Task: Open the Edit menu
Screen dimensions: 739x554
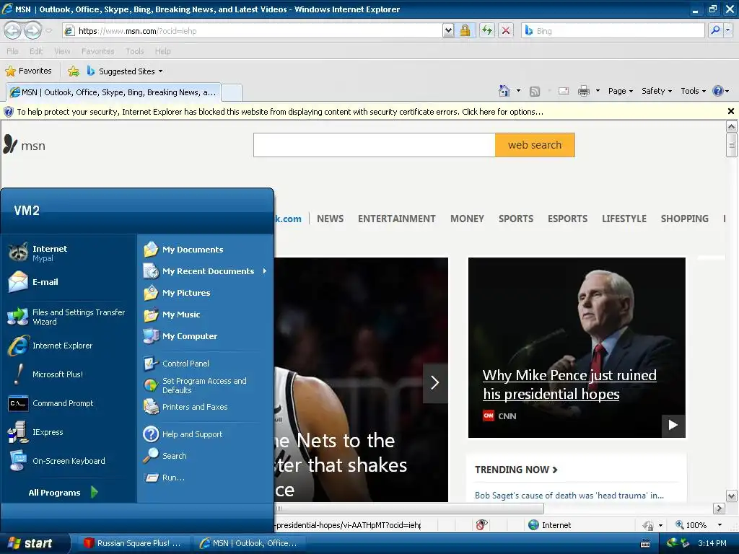Action: 36,51
